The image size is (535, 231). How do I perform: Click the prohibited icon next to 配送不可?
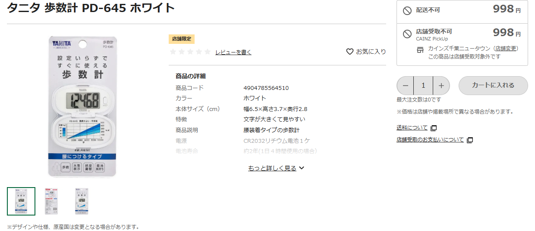point(407,11)
